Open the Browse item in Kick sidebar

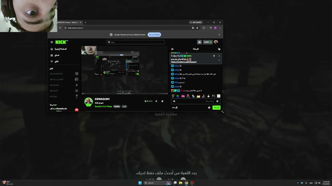55,55
